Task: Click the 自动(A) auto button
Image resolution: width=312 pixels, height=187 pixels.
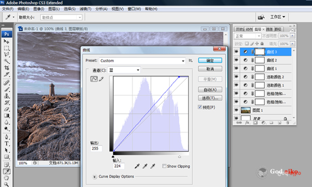Action: pyautogui.click(x=210, y=90)
